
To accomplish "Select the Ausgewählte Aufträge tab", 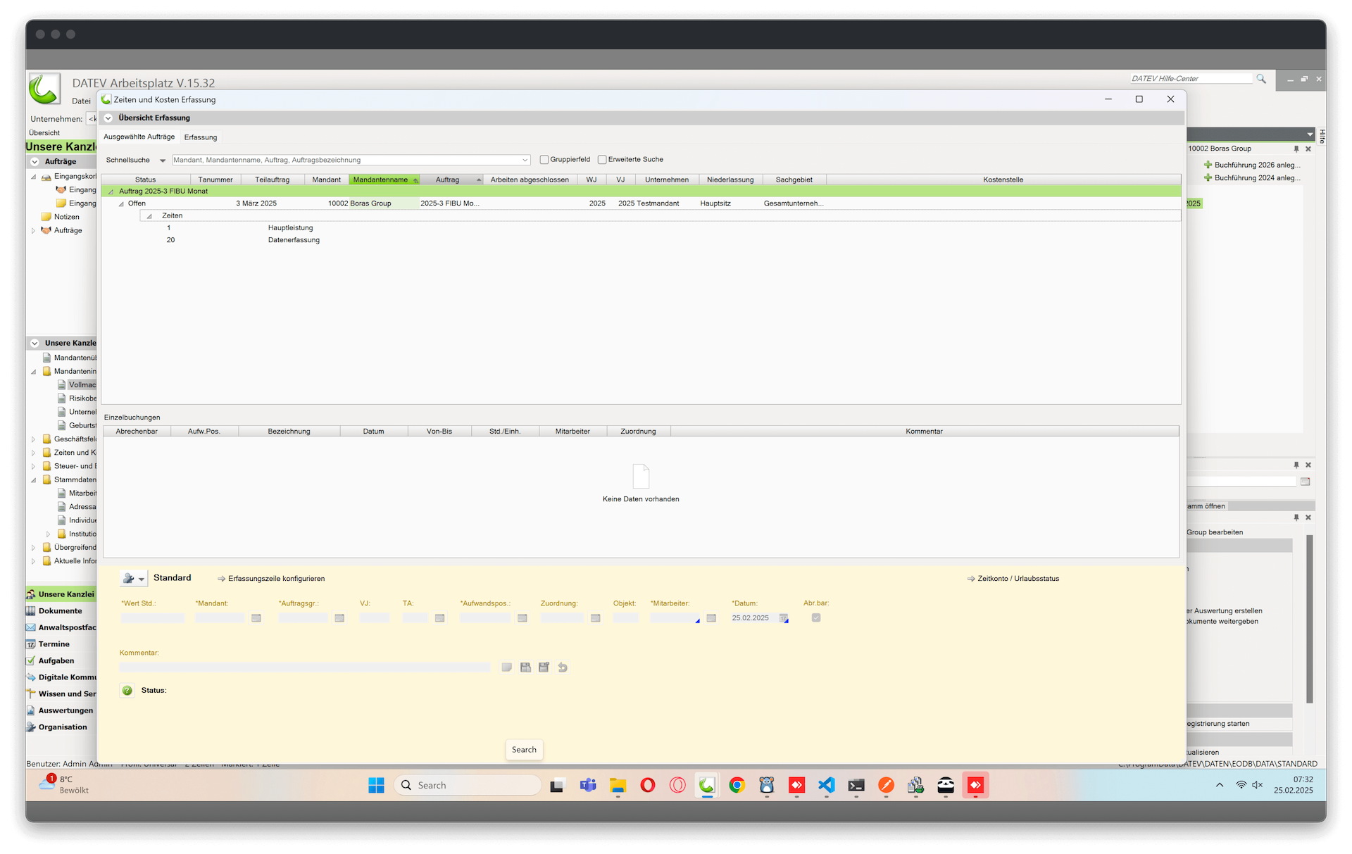I will tap(139, 137).
